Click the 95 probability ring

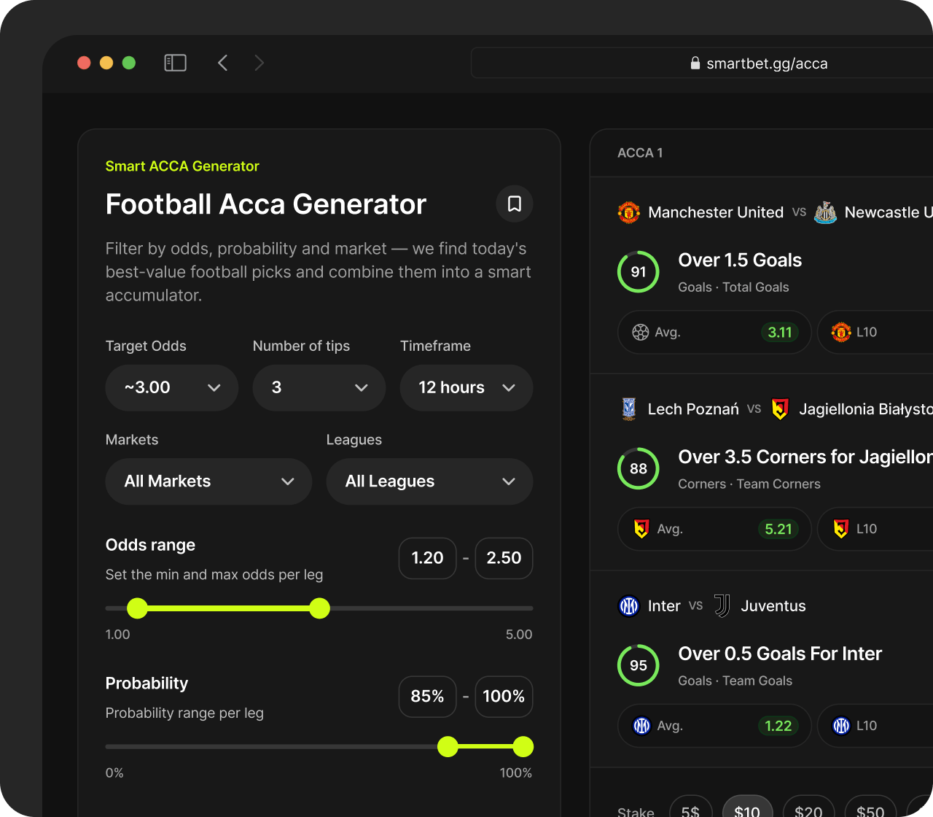[639, 666]
